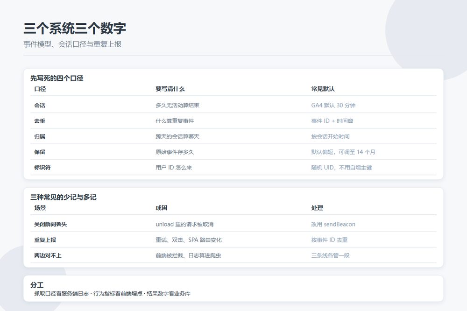467x311 pixels.
Task: Select the row label 两边对不上
Action: (x=48, y=255)
